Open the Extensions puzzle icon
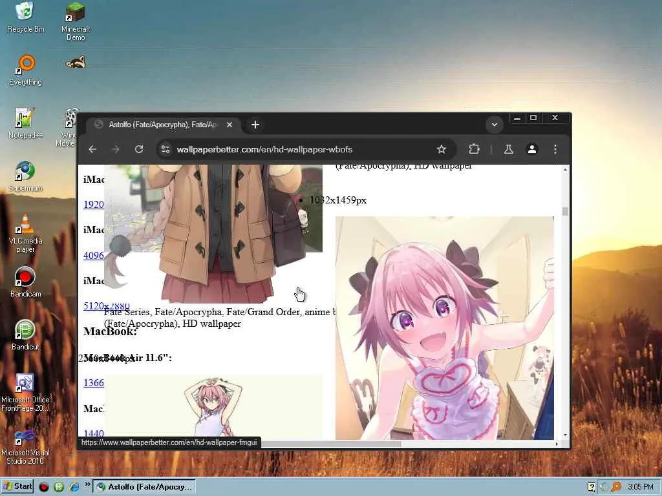662x496 pixels. point(474,149)
